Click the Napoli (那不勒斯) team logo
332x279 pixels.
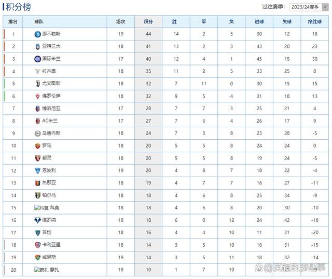point(37,34)
